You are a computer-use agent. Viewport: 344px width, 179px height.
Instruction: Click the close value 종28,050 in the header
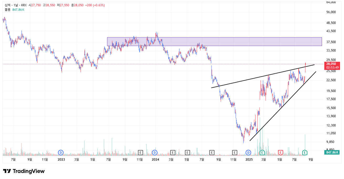77,5
